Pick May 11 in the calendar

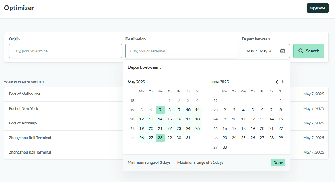pyautogui.click(x=197, y=110)
